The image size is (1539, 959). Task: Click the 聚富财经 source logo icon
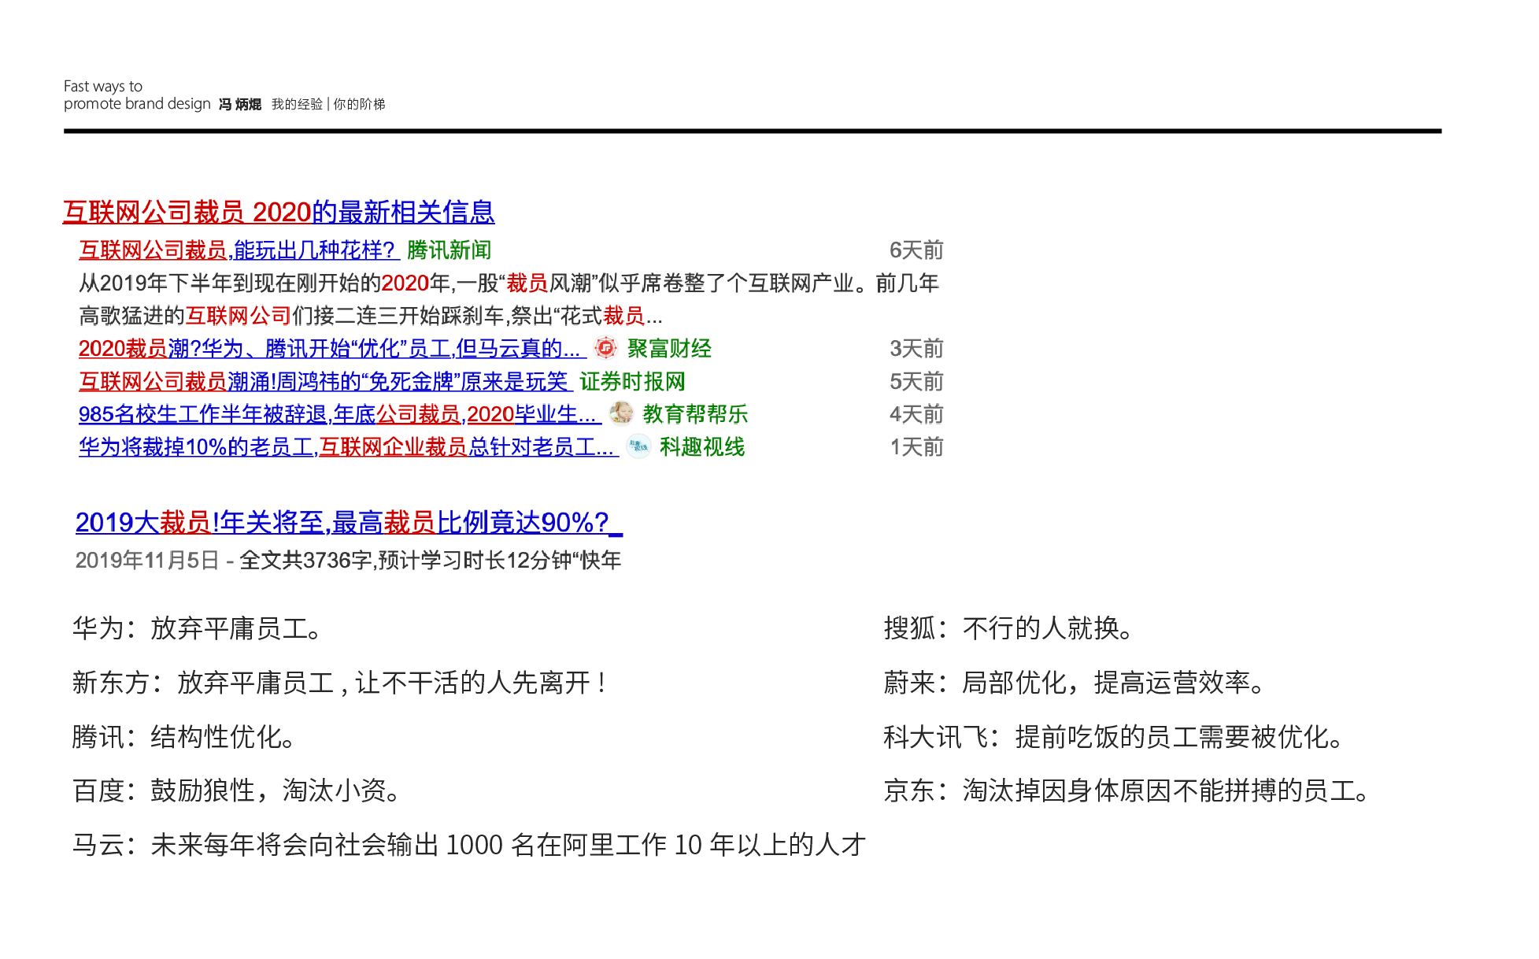(605, 348)
